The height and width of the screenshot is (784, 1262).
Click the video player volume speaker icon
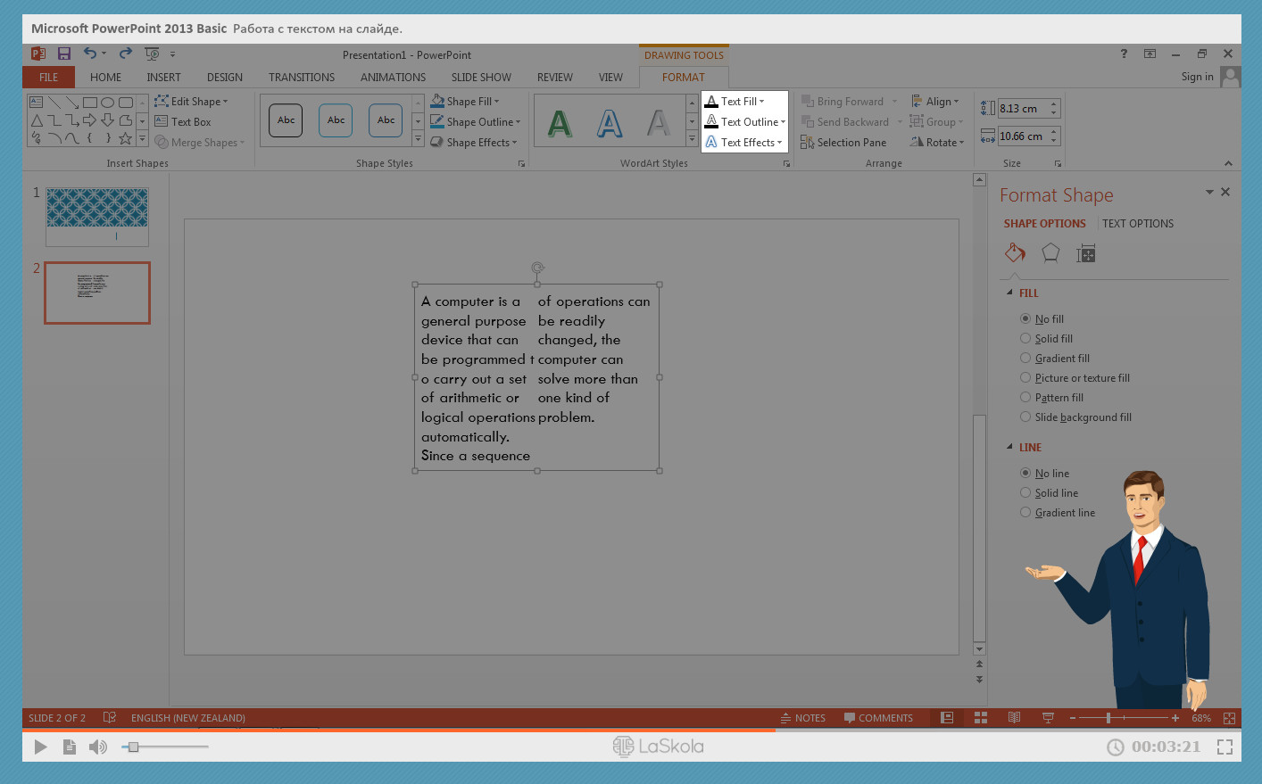tap(98, 747)
